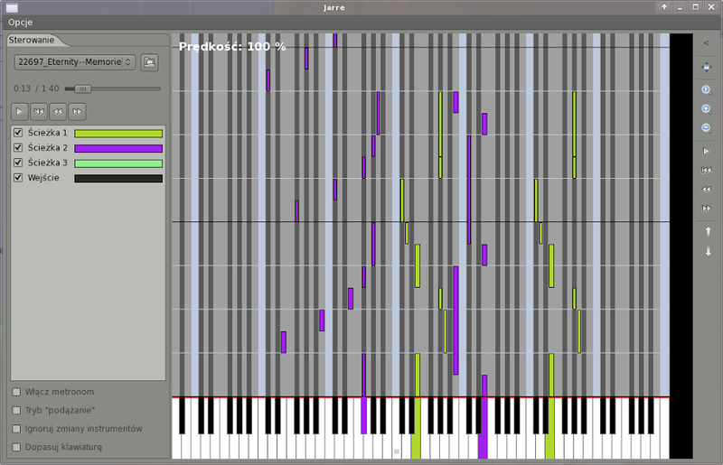Enable the Włącz metronom checkbox
Viewport: 723px width, 465px height.
point(16,392)
